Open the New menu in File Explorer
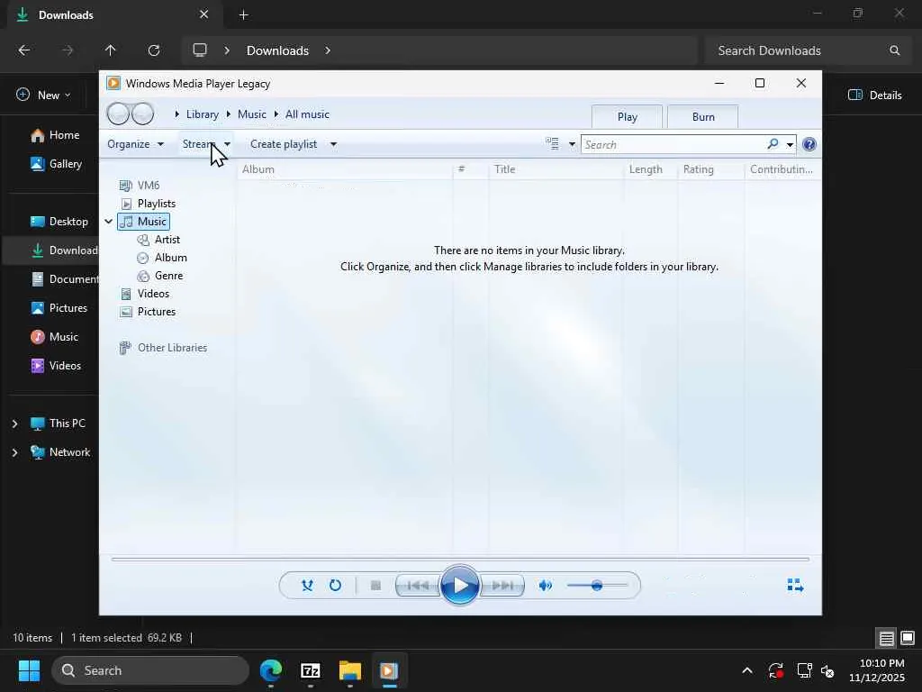This screenshot has width=922, height=692. click(43, 96)
